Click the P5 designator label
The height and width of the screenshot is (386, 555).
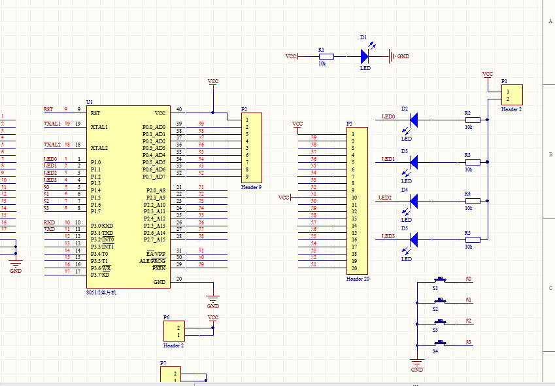point(349,124)
